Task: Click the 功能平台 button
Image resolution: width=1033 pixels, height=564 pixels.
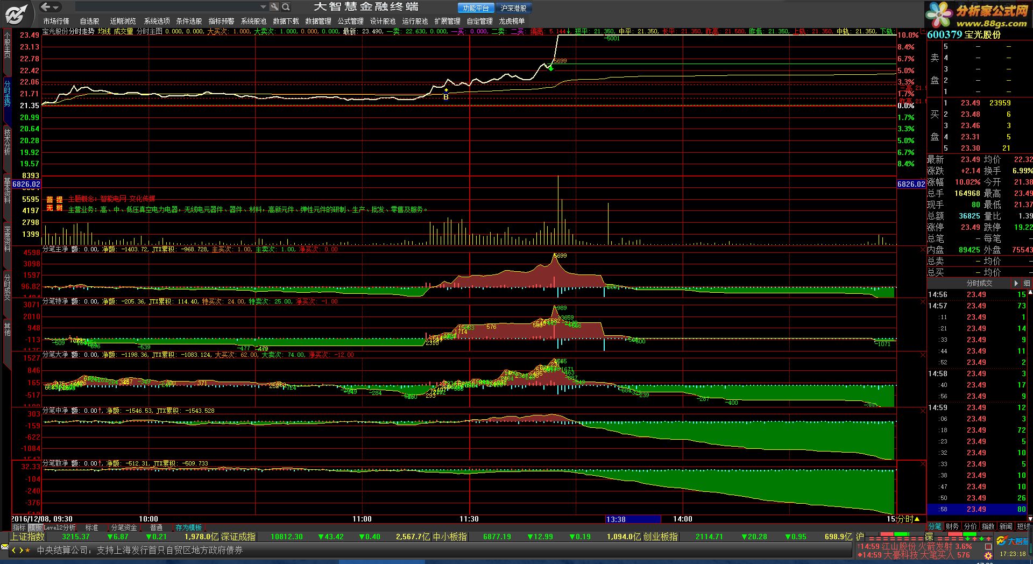Action: coord(476,8)
